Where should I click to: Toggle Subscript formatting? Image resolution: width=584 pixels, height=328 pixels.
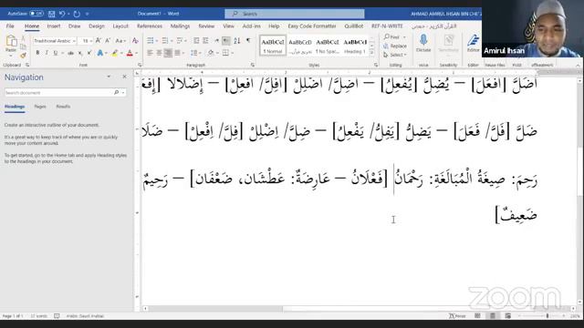pos(80,53)
